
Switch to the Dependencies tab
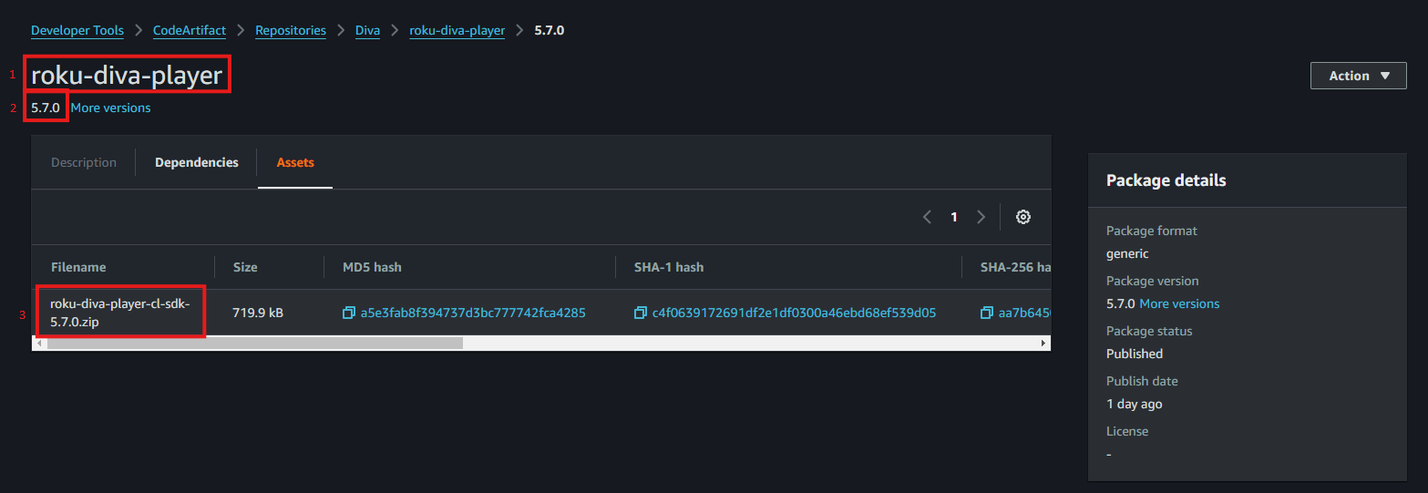point(197,162)
